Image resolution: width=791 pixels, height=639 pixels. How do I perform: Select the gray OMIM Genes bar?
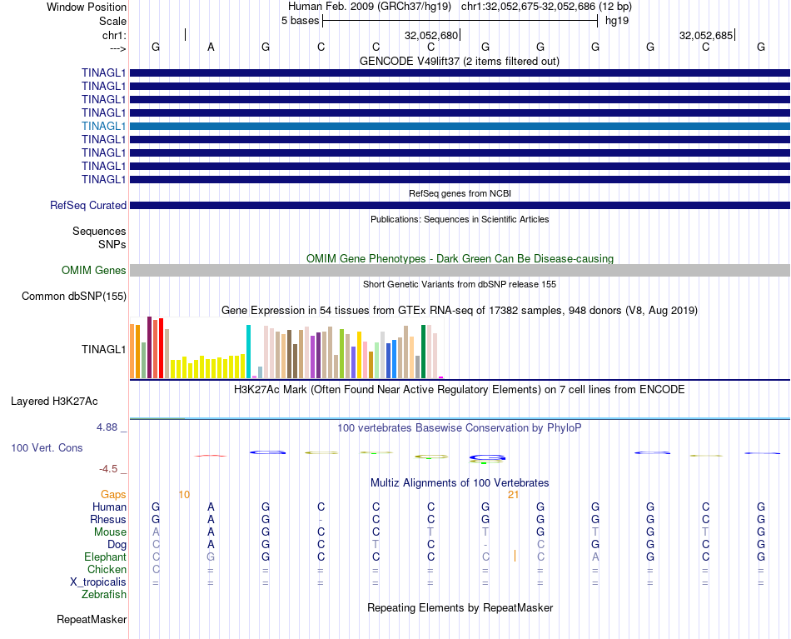pos(460,270)
